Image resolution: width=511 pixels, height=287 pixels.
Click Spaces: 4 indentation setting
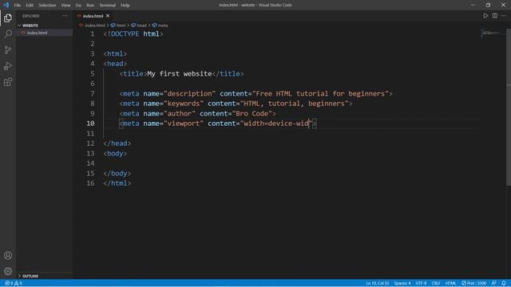click(x=402, y=283)
